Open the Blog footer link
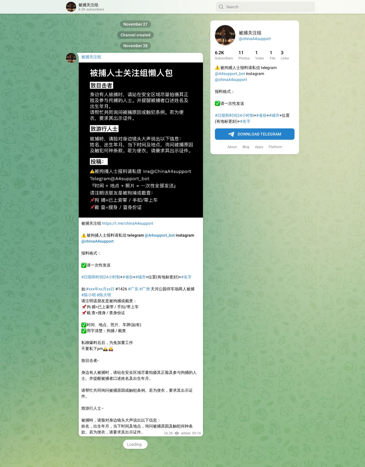This screenshot has width=365, height=467. click(x=246, y=147)
